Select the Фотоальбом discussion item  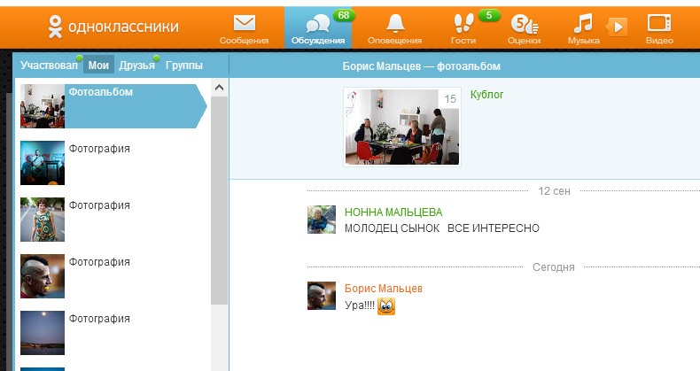113,106
